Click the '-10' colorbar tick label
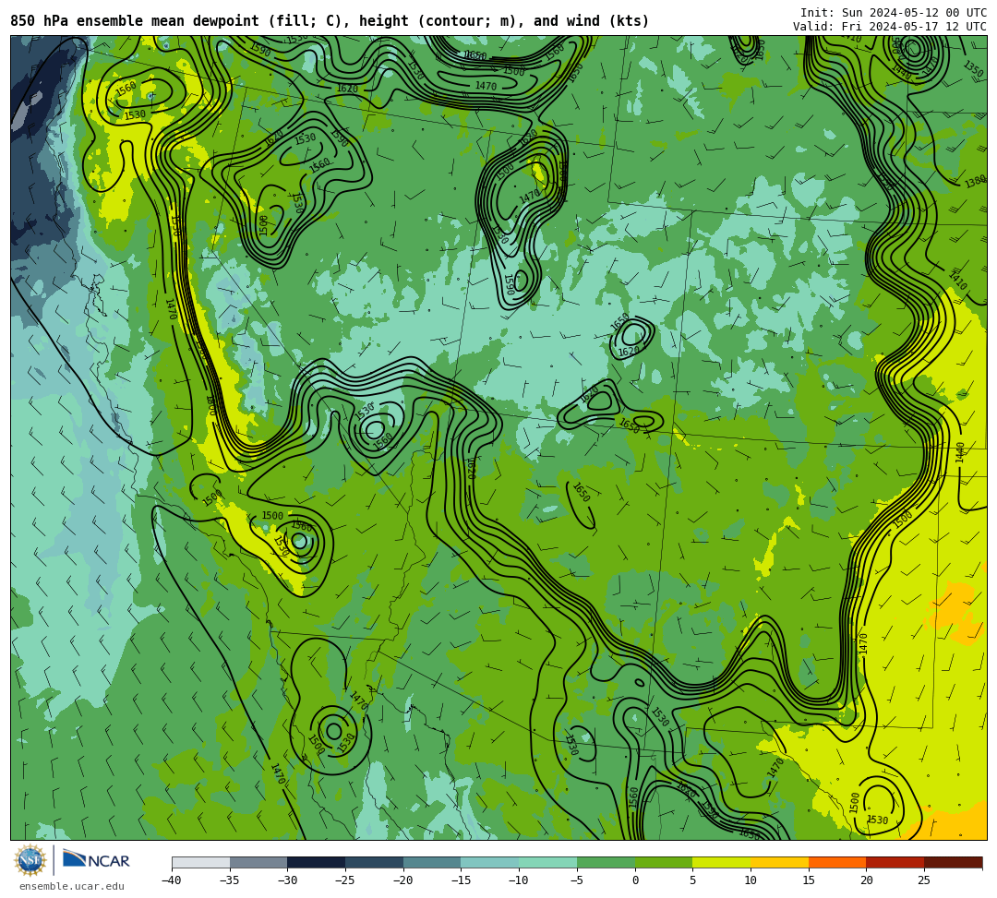Viewport: 997px width, 898px height. 519,880
